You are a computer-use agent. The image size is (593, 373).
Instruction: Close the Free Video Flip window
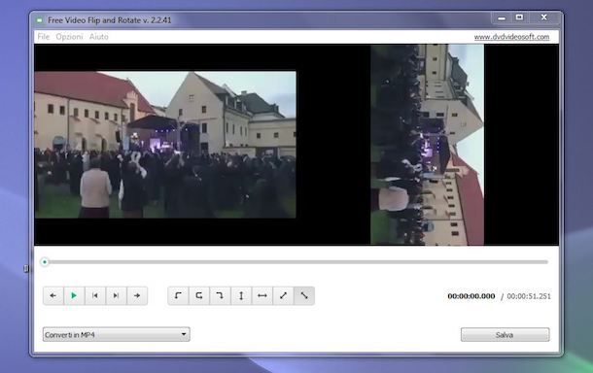click(543, 17)
